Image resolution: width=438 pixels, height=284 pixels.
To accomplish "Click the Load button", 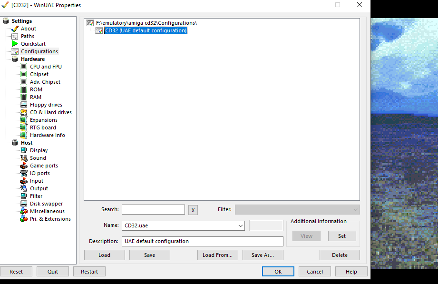I will coord(105,255).
